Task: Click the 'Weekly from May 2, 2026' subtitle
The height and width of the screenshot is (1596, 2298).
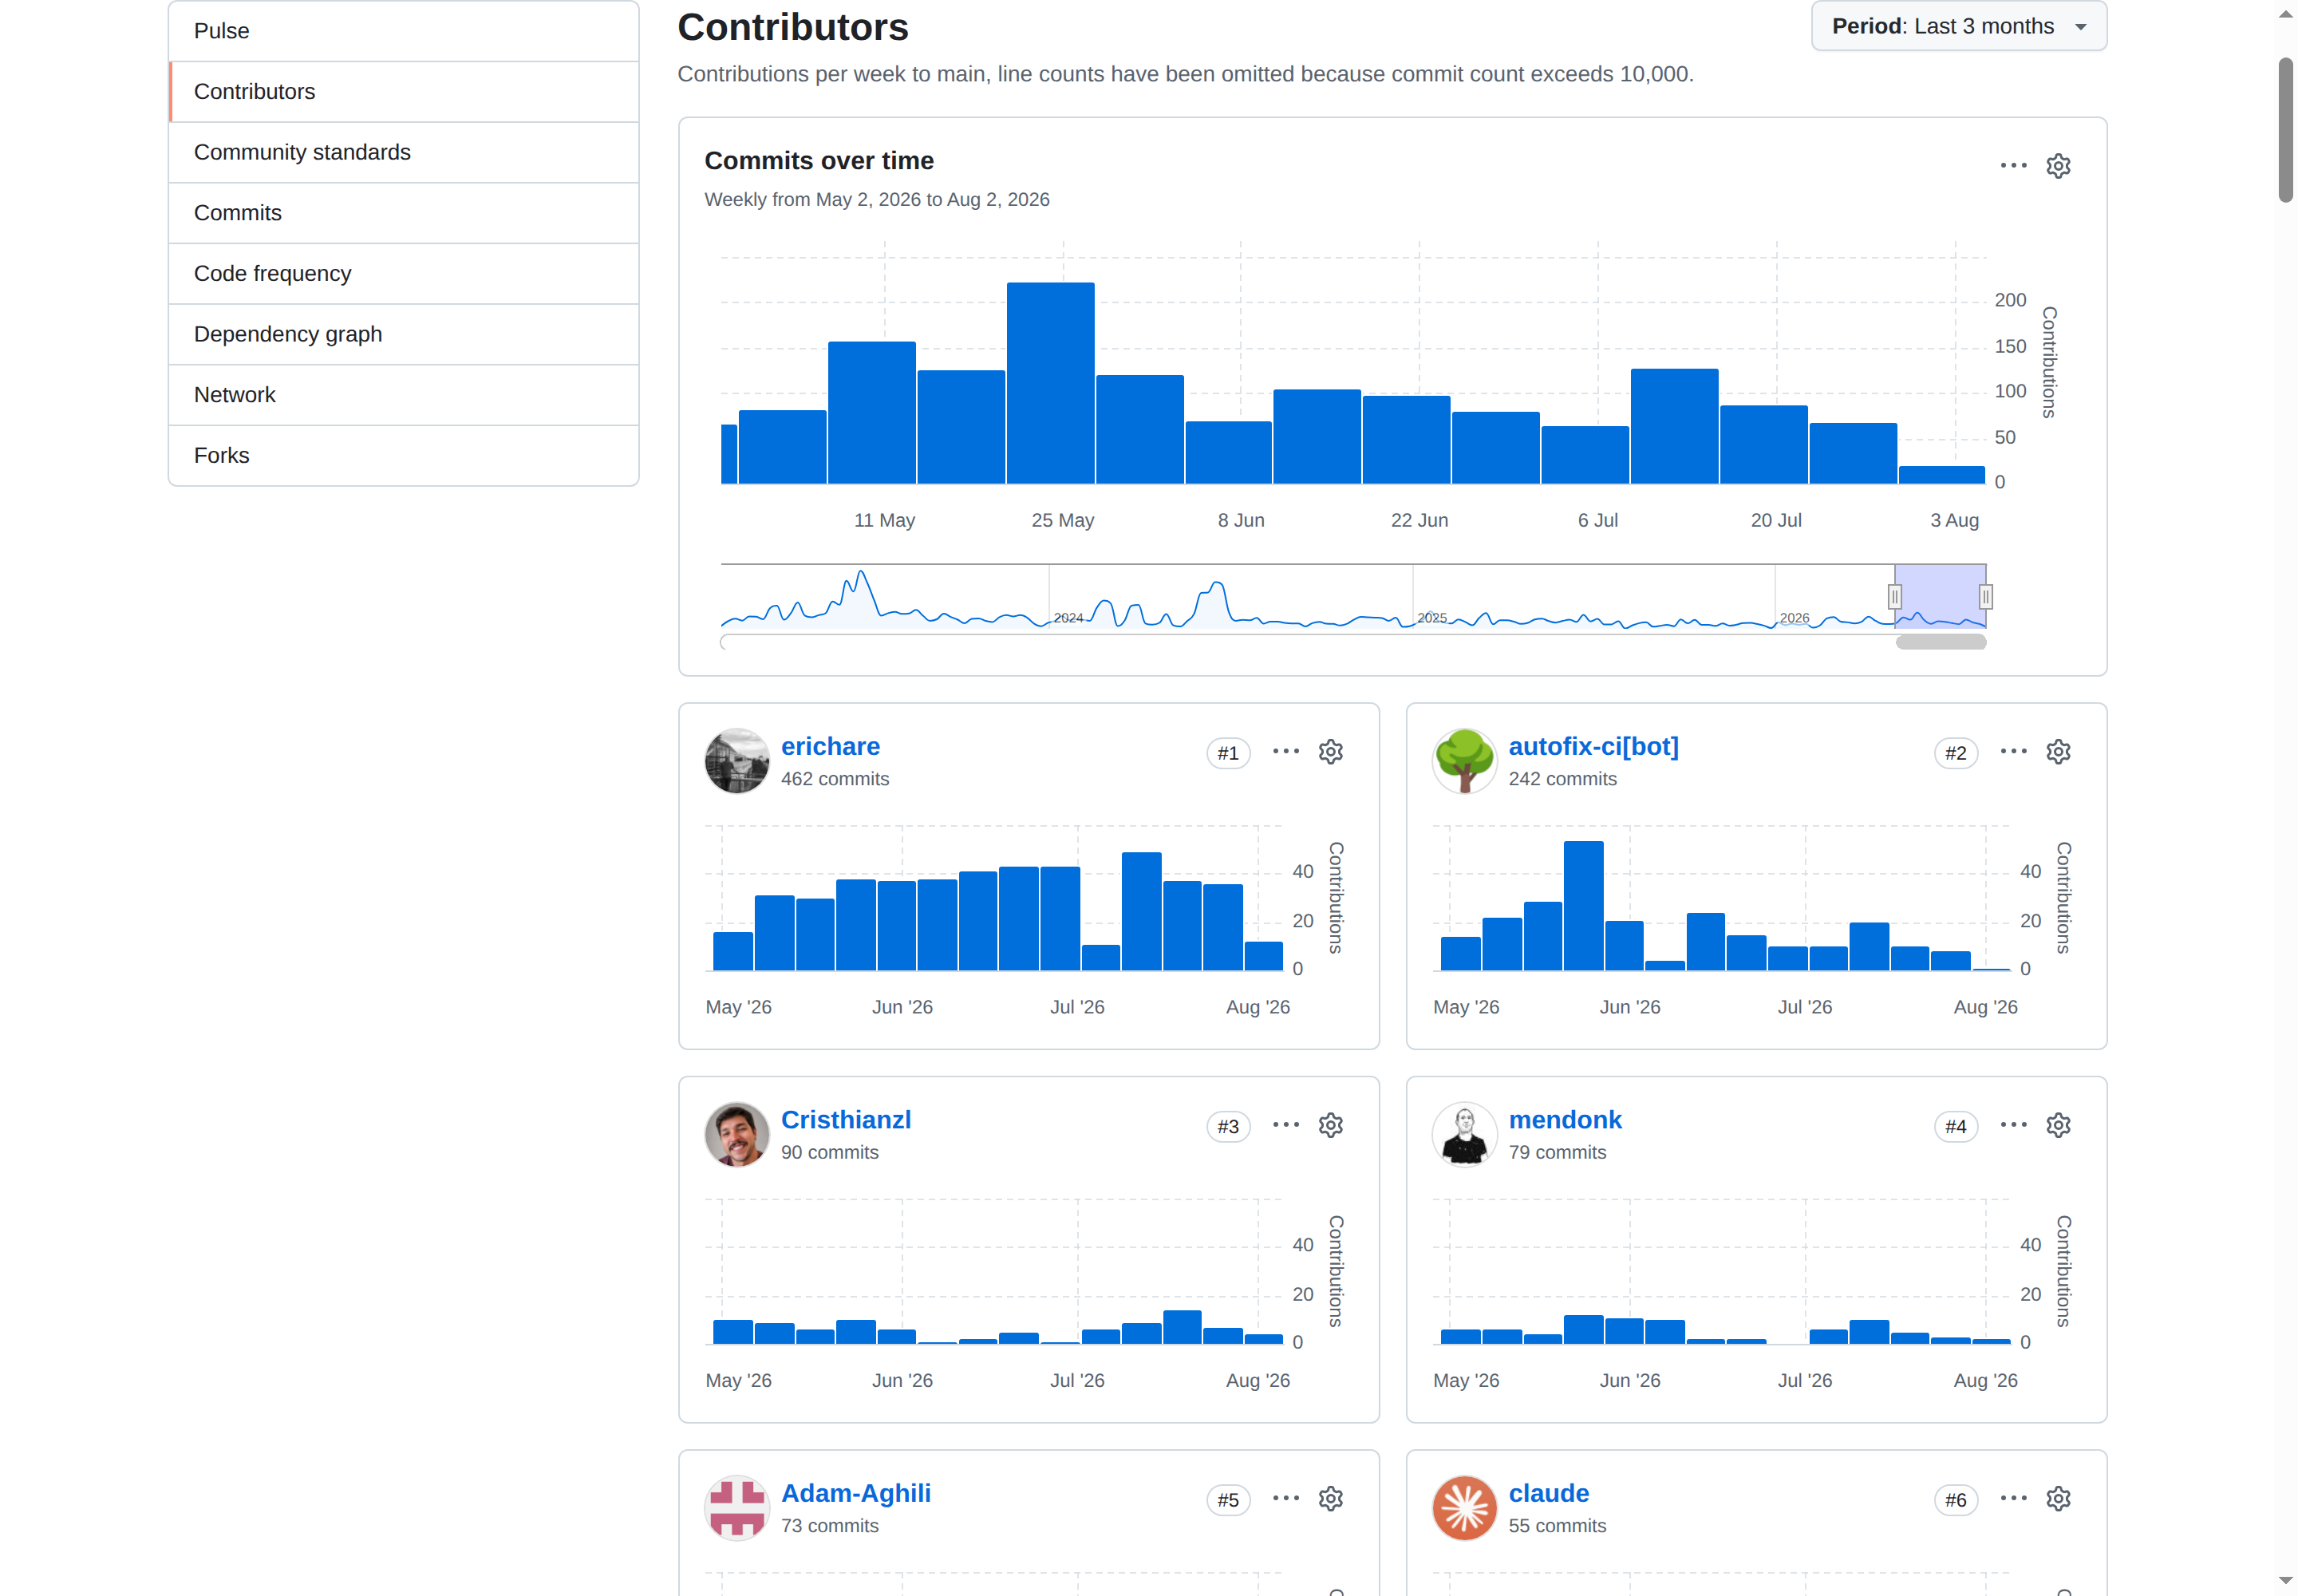Action: 877,200
